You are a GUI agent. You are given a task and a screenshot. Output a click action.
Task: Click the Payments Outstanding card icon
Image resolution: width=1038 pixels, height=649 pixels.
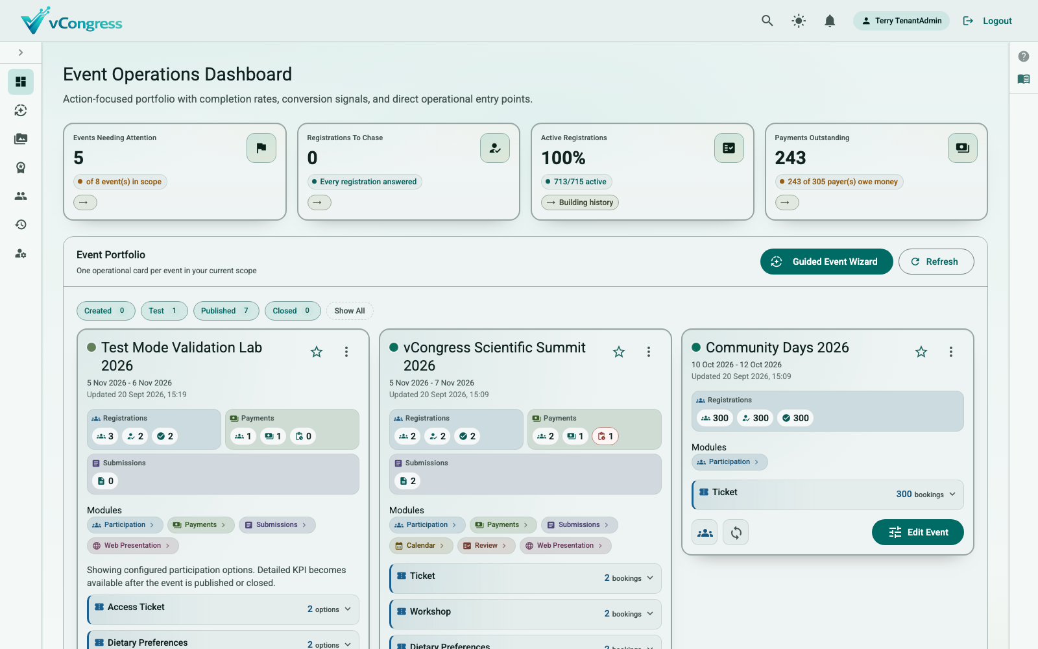tap(963, 148)
